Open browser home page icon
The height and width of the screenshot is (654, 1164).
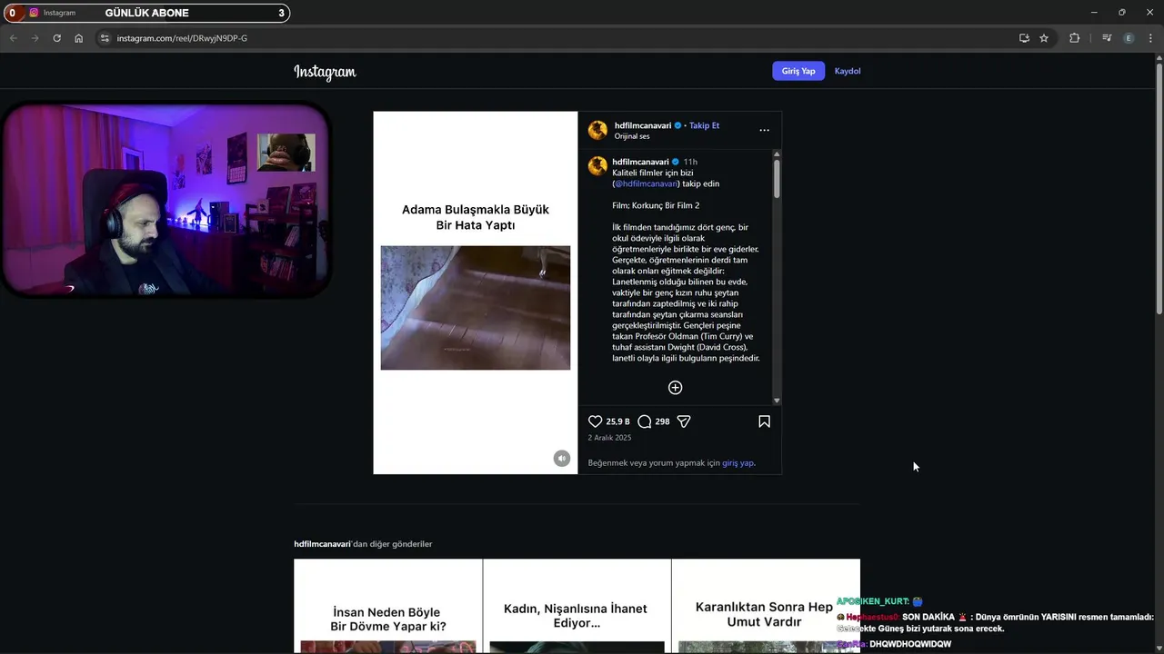pyautogui.click(x=79, y=38)
